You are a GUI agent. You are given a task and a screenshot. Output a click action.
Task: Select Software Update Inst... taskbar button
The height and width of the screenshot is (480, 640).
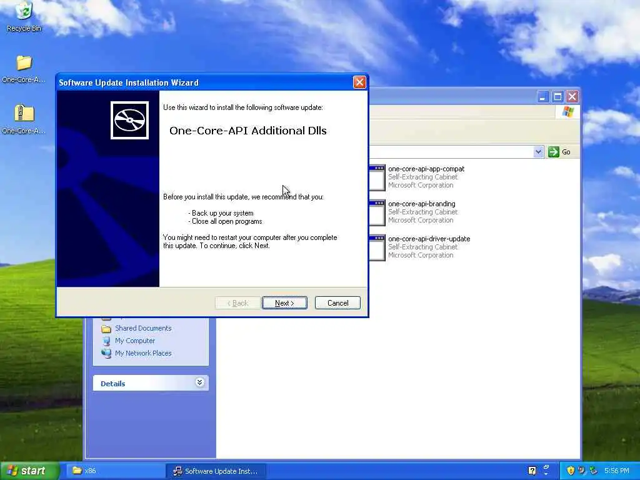click(216, 471)
